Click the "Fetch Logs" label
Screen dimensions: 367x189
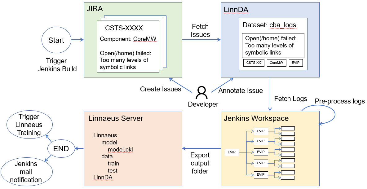click(291, 99)
